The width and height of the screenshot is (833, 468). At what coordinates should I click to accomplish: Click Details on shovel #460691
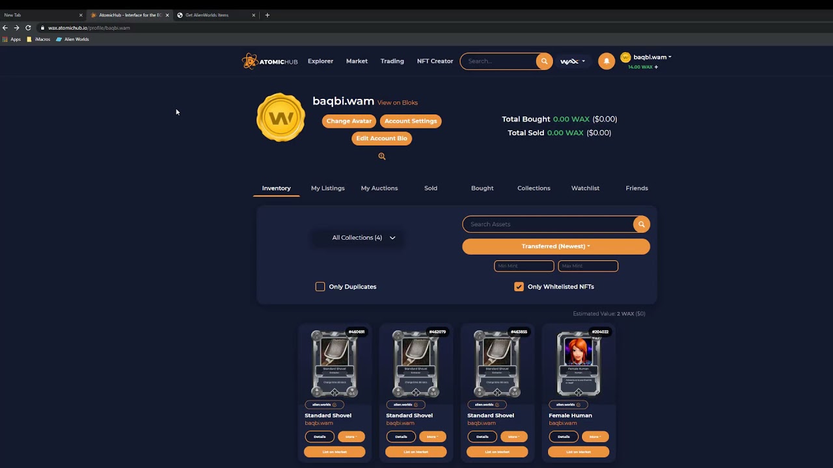(x=320, y=437)
